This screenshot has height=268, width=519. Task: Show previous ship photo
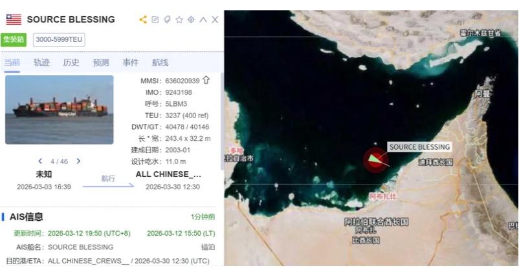(x=40, y=161)
